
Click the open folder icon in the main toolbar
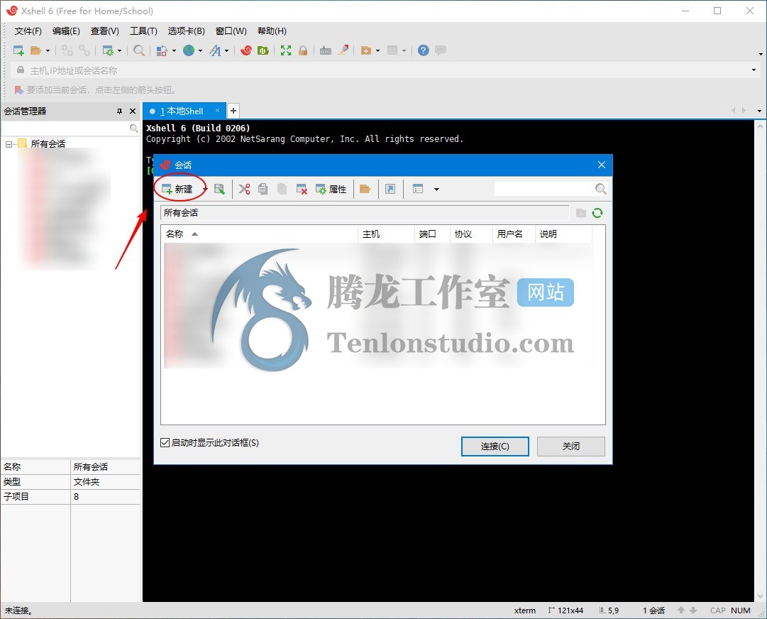(x=35, y=50)
